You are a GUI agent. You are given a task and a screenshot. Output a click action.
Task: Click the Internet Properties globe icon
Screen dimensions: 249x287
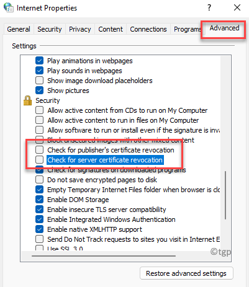(x=9, y=7)
